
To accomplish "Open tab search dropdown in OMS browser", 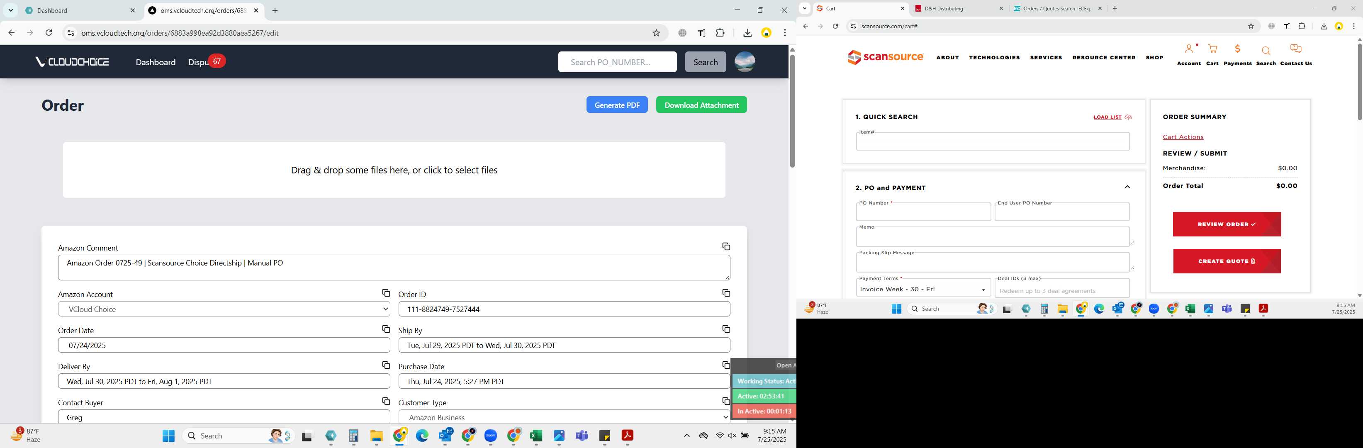I will [x=11, y=11].
